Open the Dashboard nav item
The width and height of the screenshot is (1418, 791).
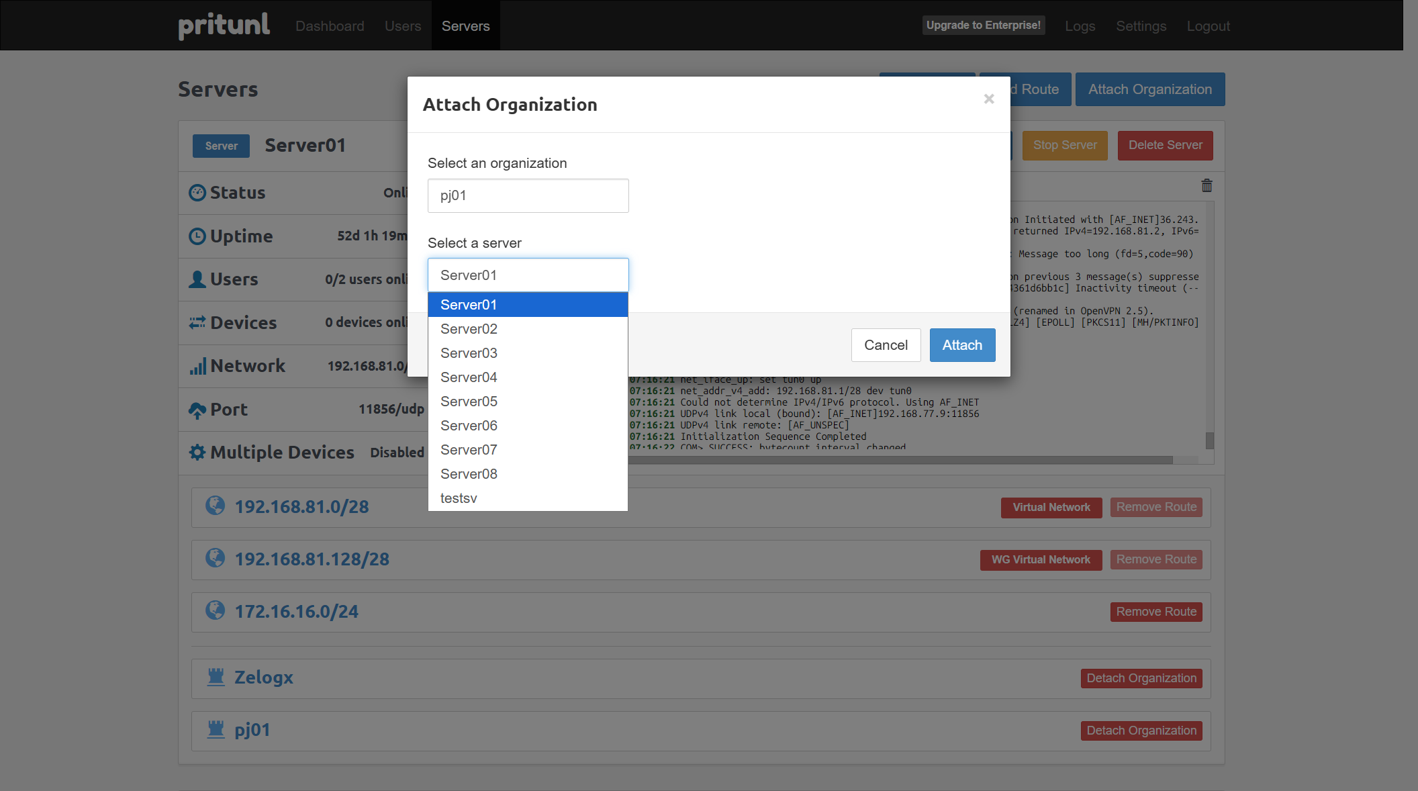coord(330,26)
